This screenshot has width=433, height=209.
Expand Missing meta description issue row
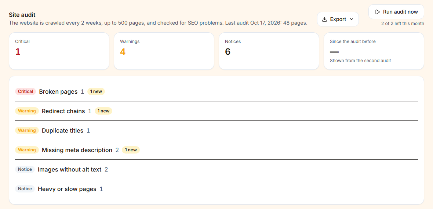click(x=216, y=150)
